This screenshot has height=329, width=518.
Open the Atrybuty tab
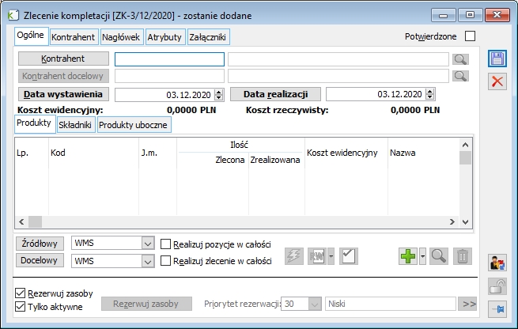point(165,36)
